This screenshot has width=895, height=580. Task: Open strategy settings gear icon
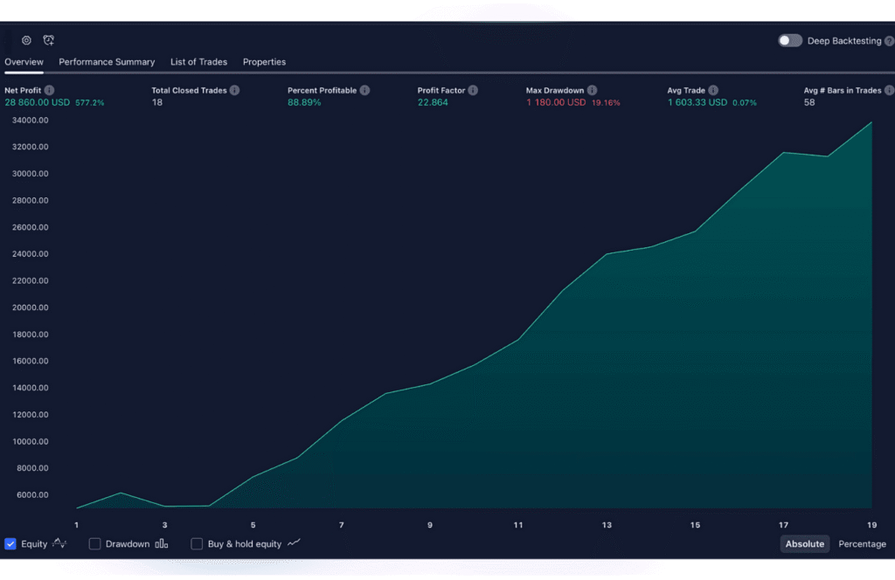pos(26,40)
